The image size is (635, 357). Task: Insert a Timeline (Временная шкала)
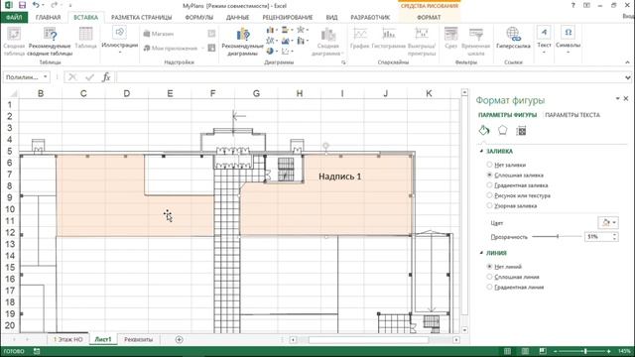tap(476, 42)
